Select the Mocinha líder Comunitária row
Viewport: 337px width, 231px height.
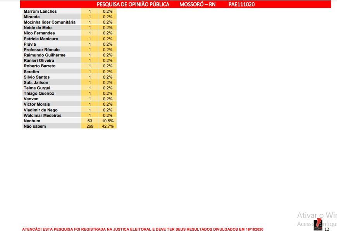[50, 22]
